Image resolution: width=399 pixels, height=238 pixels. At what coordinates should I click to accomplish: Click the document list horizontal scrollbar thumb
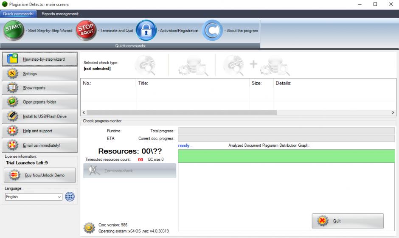182,112
